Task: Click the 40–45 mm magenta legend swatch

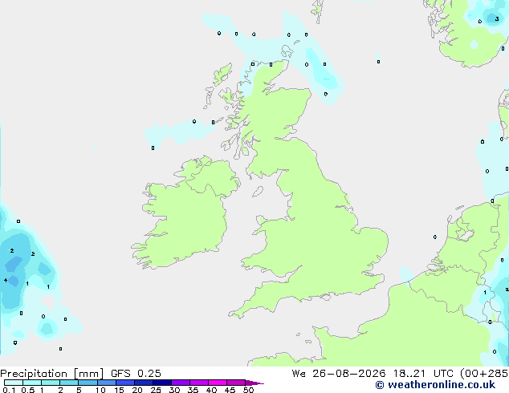Action: [x=218, y=383]
